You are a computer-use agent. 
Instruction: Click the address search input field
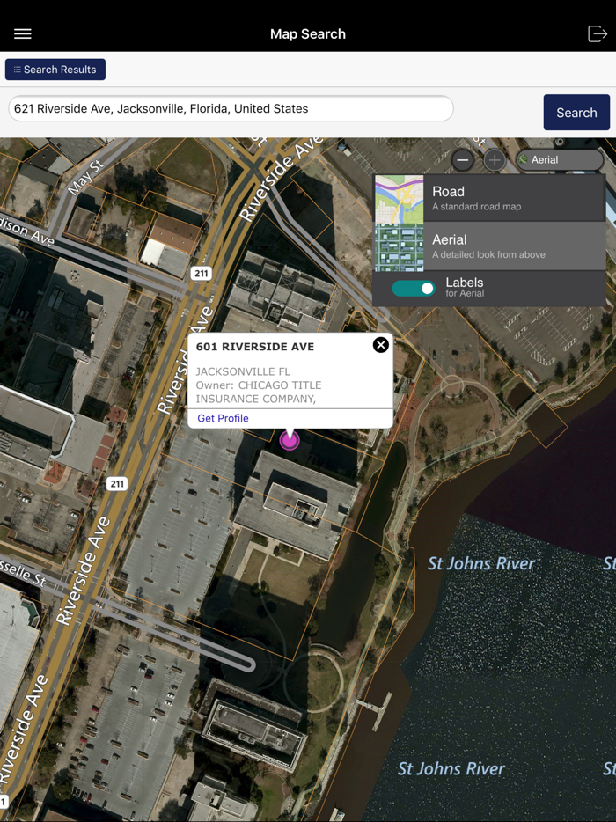coord(231,109)
